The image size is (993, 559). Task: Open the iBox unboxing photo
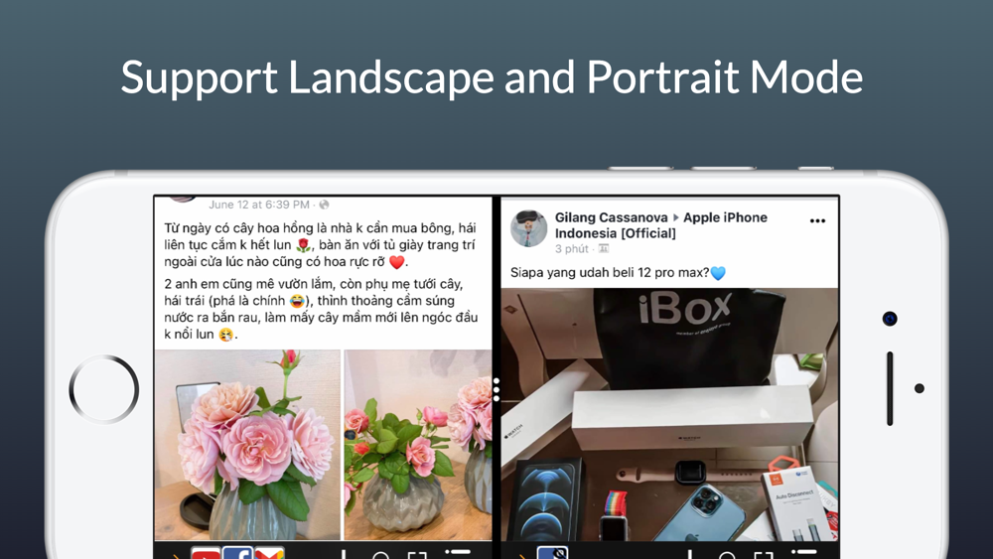point(670,415)
